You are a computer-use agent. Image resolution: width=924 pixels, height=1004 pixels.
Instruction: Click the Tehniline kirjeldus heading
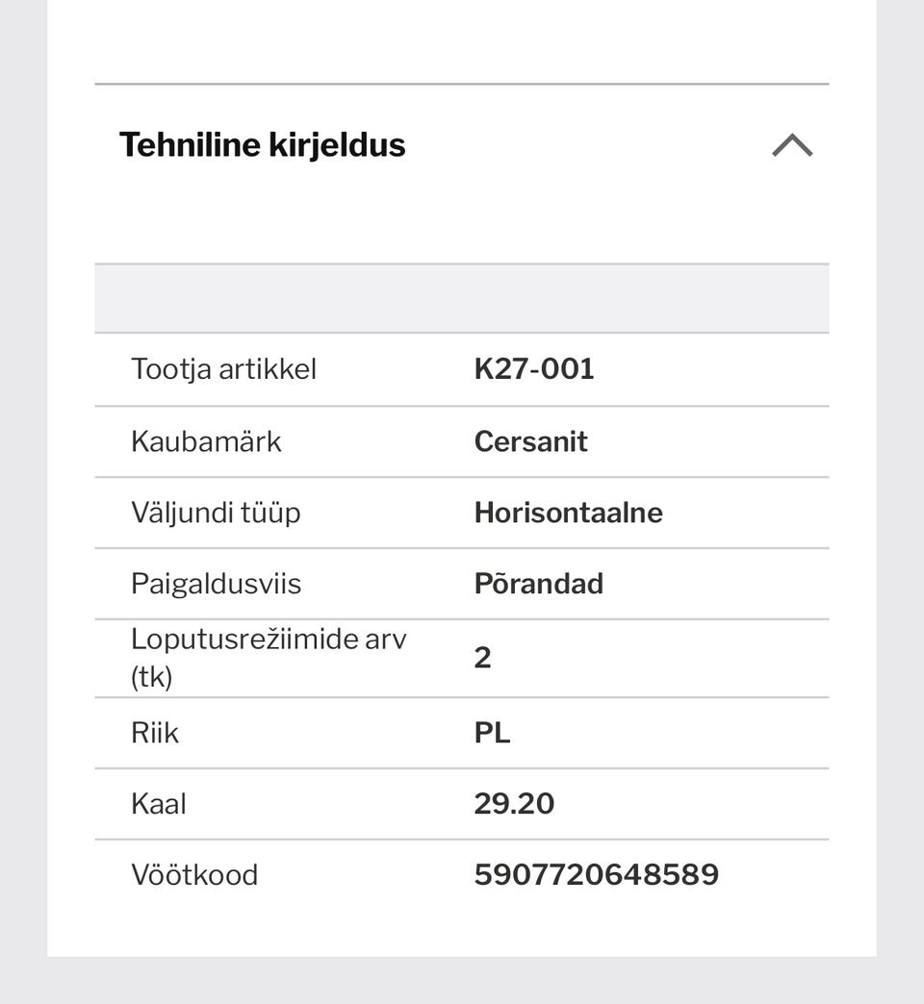pyautogui.click(x=262, y=145)
